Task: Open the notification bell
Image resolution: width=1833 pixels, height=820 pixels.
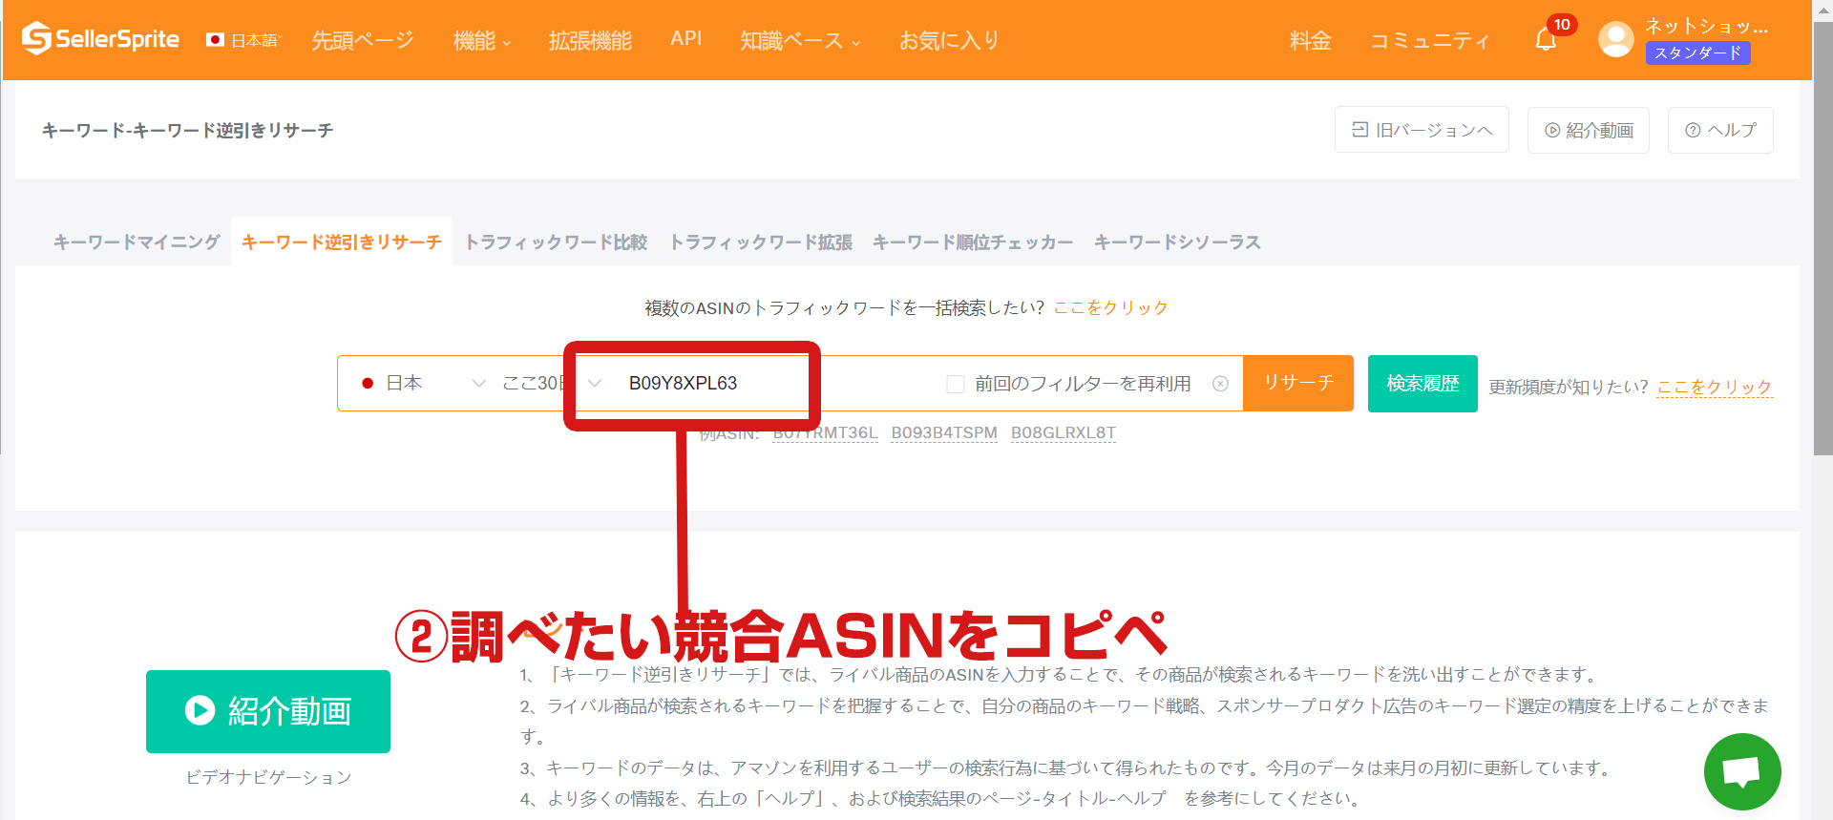Action: pos(1546,39)
